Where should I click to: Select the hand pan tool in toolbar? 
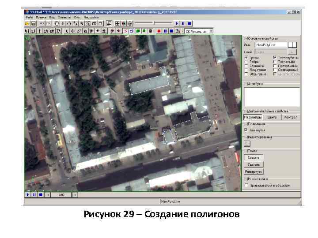tap(57, 23)
